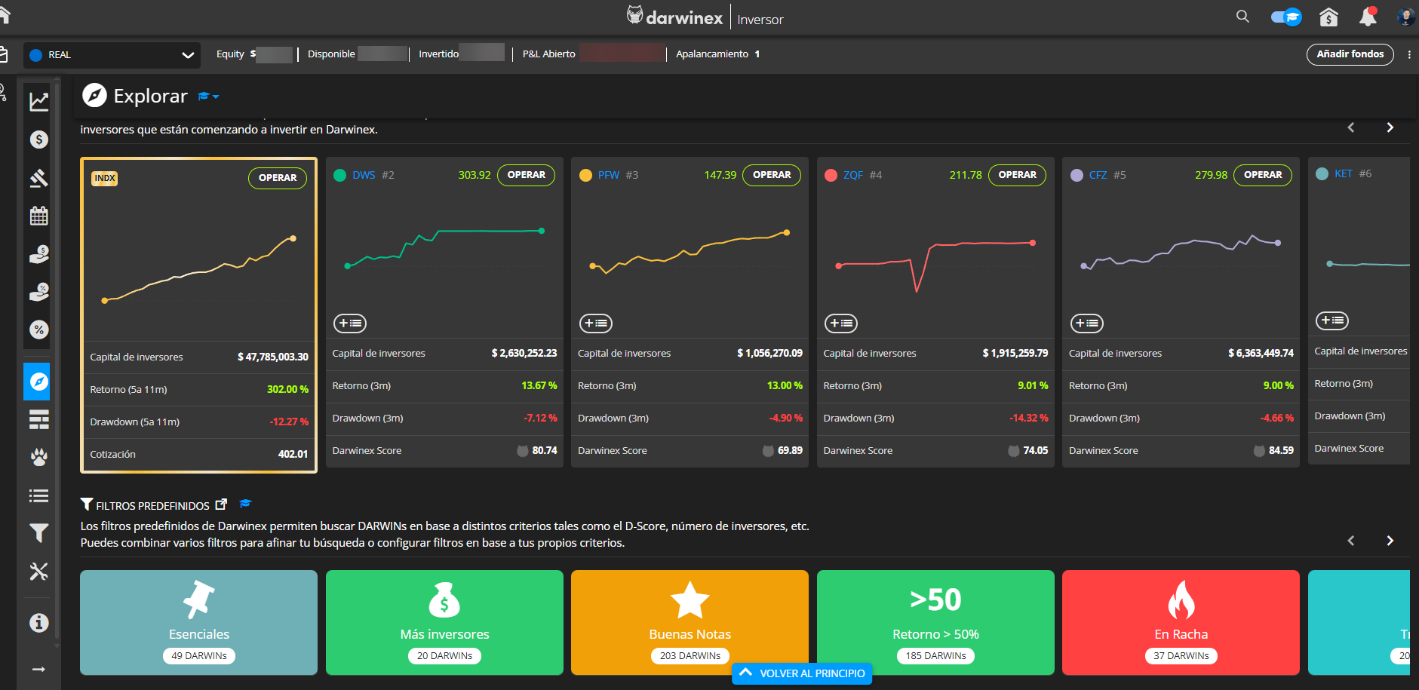1419x690 pixels.
Task: Select the Explorar compass sidebar icon
Action: coord(37,382)
